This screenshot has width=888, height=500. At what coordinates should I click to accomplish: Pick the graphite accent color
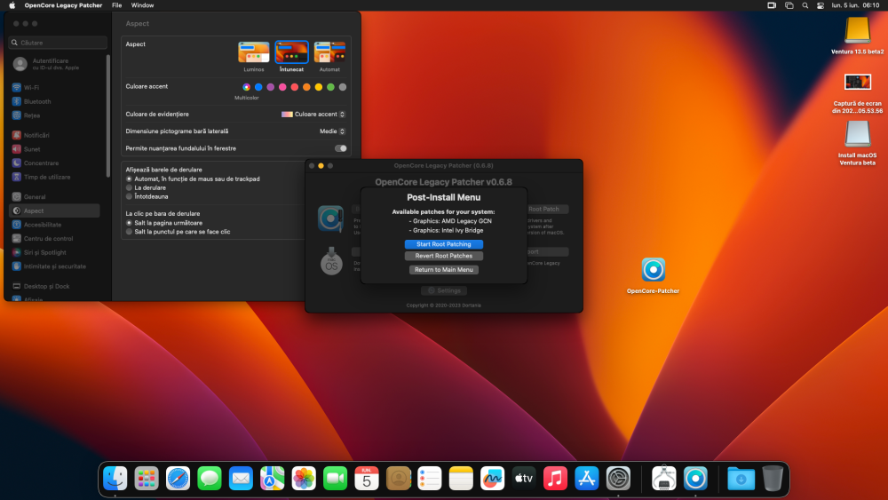343,87
